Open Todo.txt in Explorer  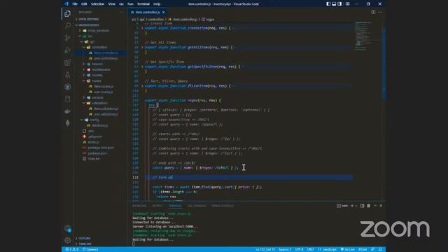[93, 159]
